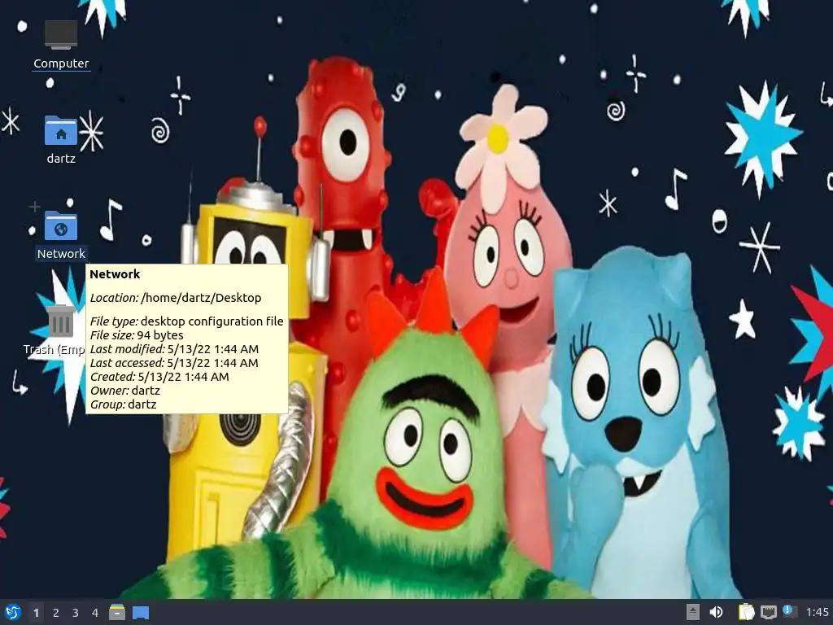Click the blue show desktop icon
Viewport: 833px width, 625px height.
click(x=141, y=613)
